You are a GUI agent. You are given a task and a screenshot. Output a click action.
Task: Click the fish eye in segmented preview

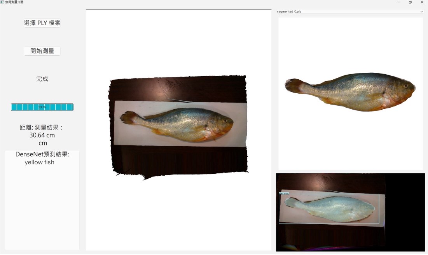405,85
